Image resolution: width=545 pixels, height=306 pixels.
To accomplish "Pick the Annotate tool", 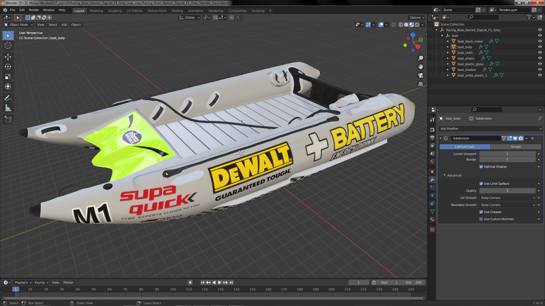I will pos(8,98).
